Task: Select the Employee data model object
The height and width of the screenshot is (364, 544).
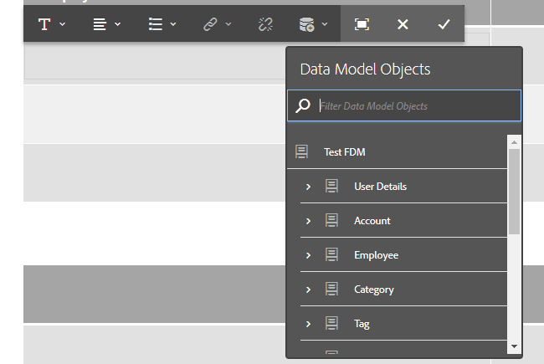Action: coord(376,255)
